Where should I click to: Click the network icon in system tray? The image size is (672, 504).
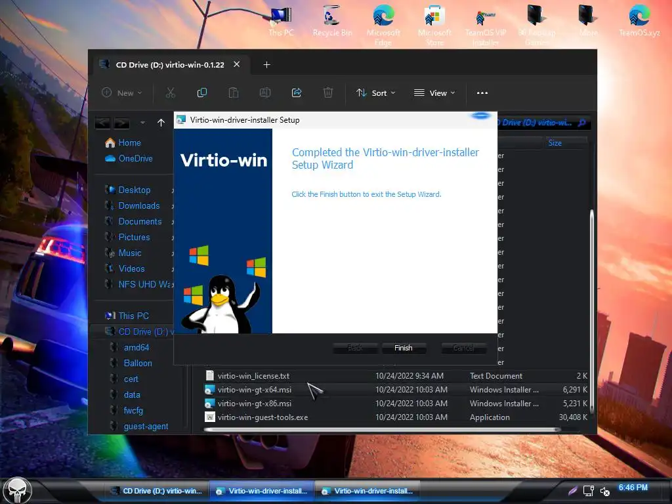click(x=589, y=491)
